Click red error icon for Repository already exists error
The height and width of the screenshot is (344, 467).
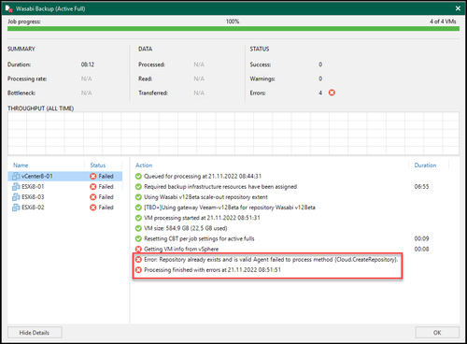click(138, 259)
